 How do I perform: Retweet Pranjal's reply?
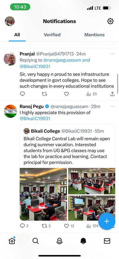44,94
